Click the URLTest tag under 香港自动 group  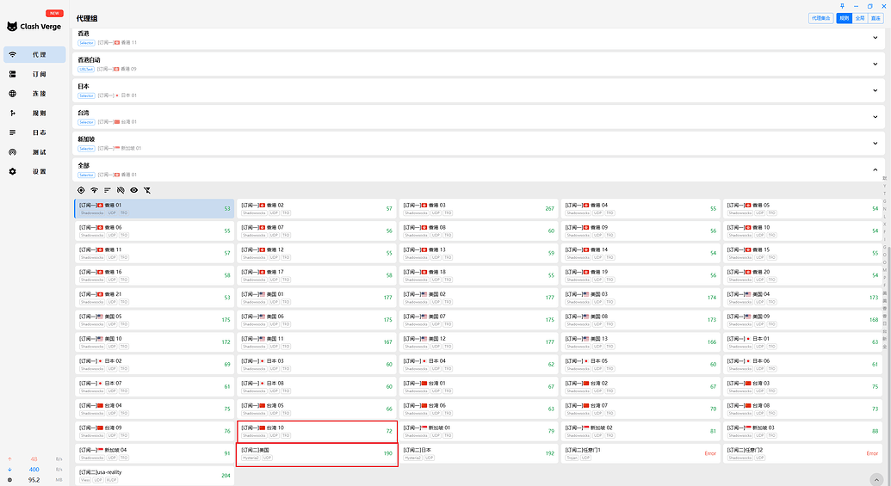pyautogui.click(x=86, y=70)
